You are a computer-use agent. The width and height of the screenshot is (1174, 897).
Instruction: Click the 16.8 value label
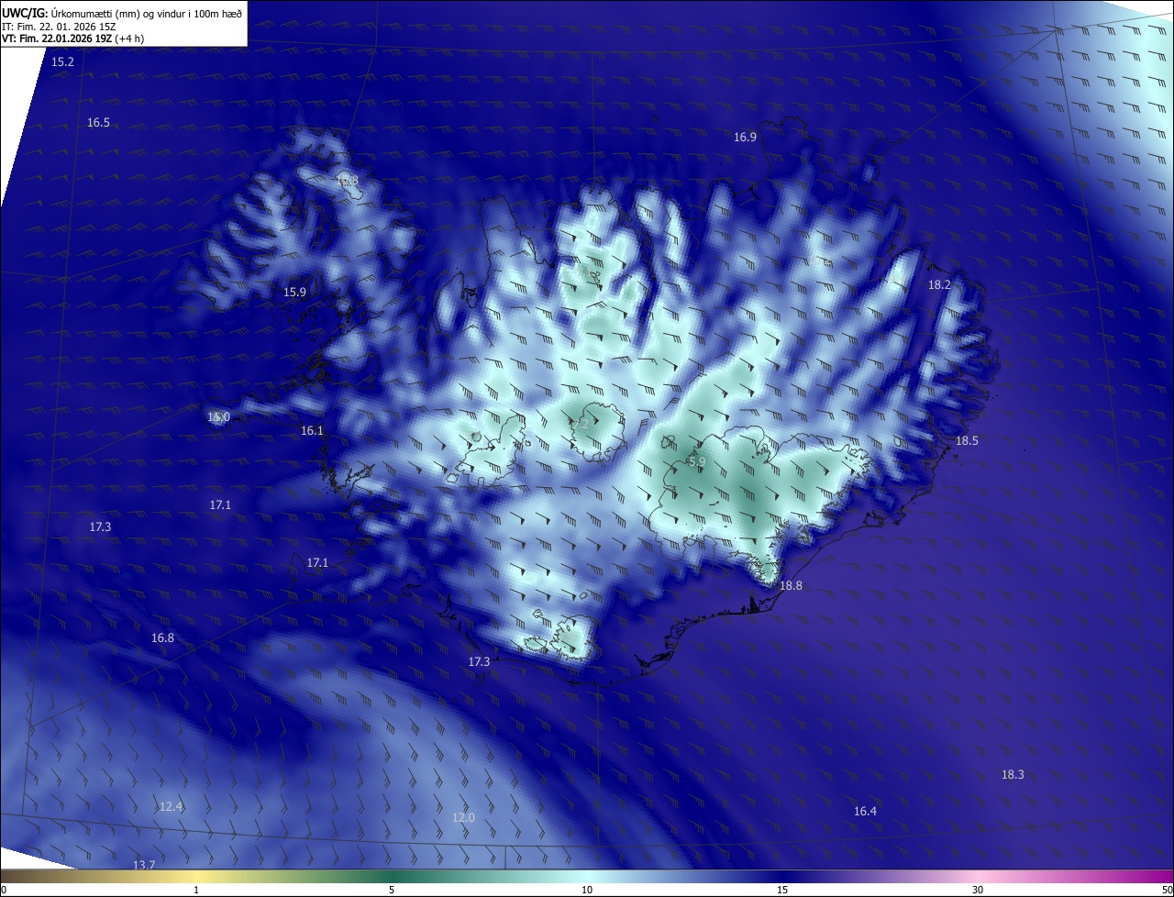click(x=162, y=637)
